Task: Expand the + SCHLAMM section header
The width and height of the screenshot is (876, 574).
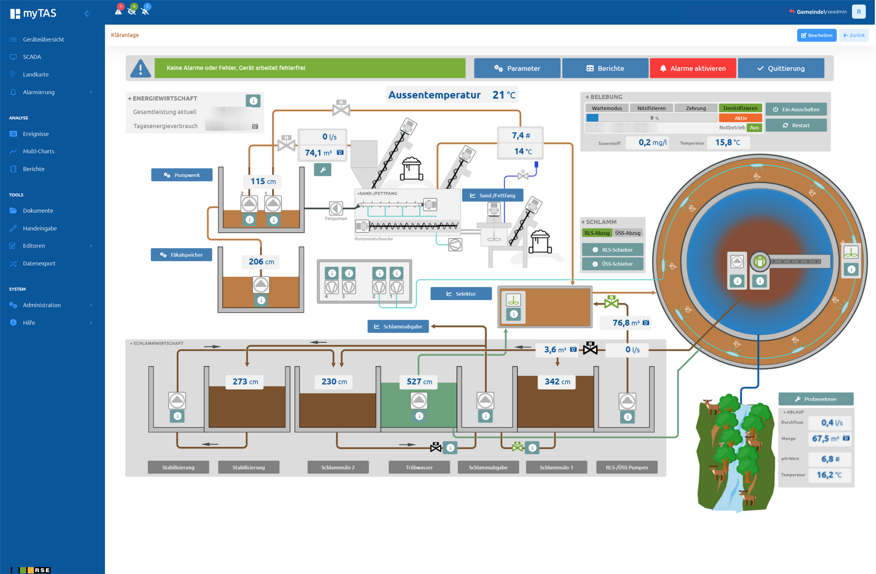Action: 599,222
